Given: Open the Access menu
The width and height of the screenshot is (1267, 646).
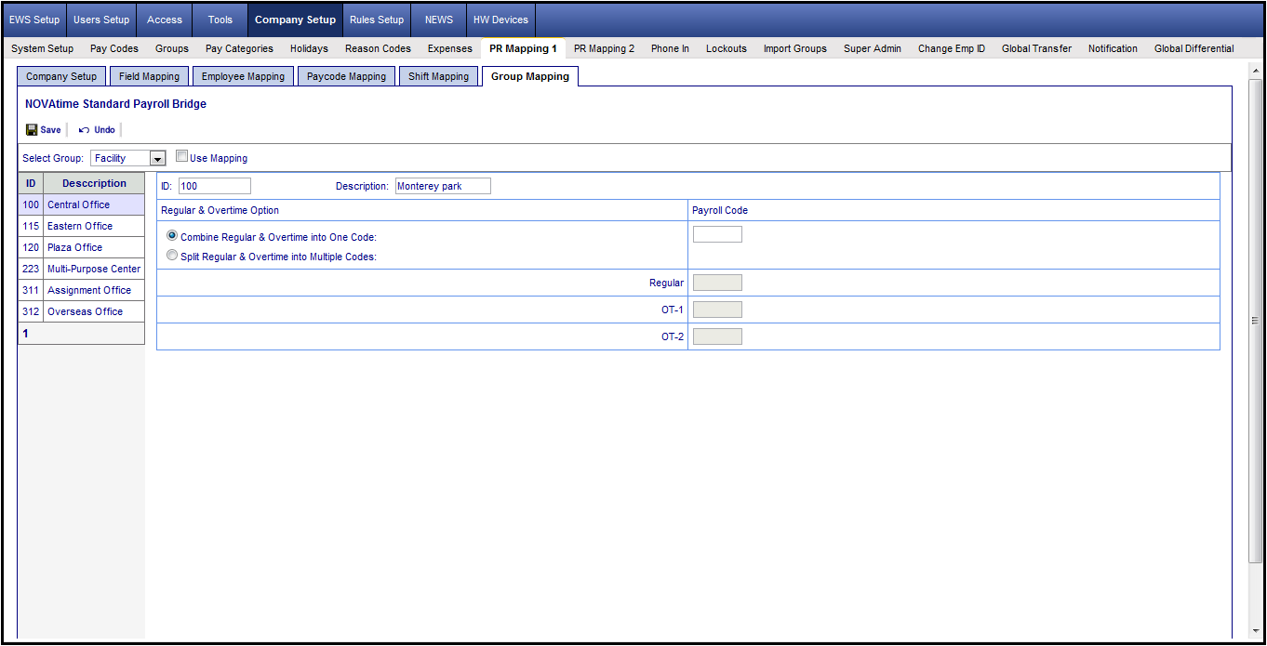Looking at the screenshot, I should tap(165, 20).
